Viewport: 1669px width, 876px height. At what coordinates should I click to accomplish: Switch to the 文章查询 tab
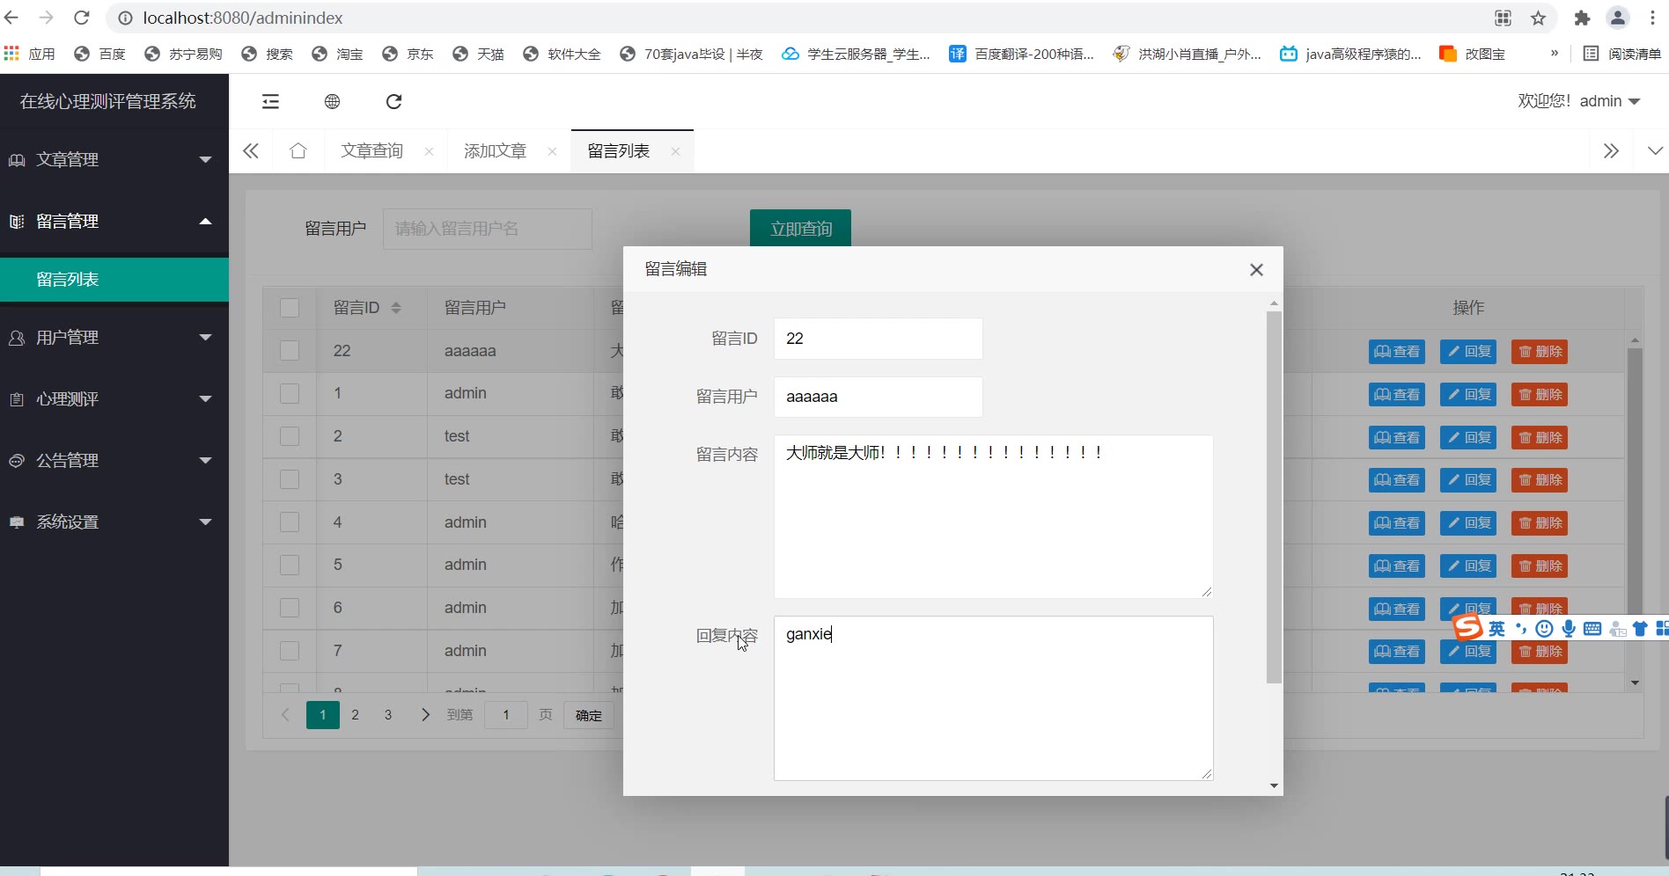[371, 151]
